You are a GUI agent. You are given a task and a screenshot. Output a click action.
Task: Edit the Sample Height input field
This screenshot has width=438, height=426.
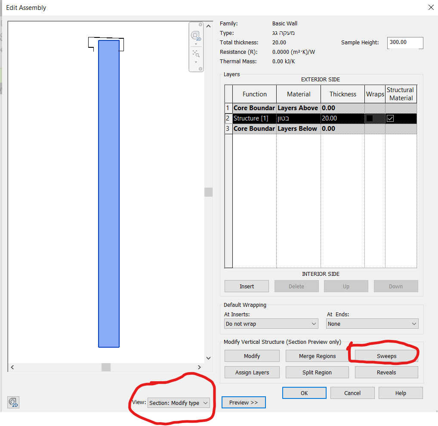click(x=405, y=43)
